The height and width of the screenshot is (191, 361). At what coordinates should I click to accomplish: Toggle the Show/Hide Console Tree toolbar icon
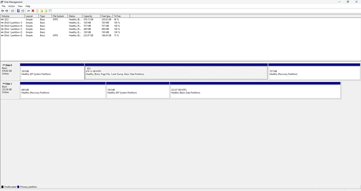pos(12,11)
